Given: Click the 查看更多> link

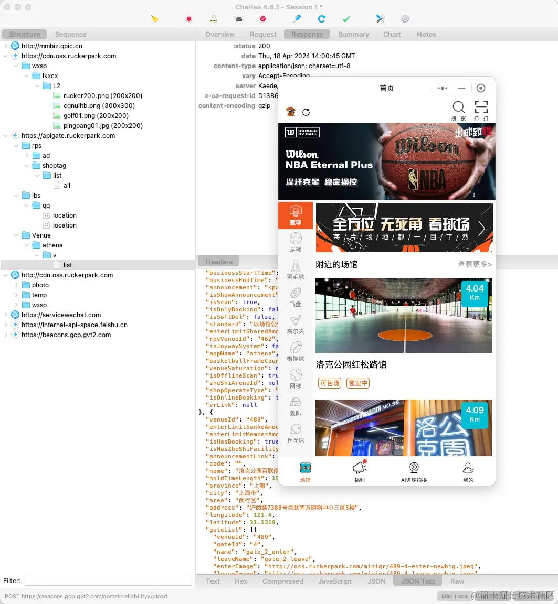Looking at the screenshot, I should 475,264.
